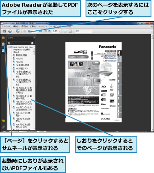
Task: Collapse the root bookmark DMR-BW700_800_900
Action: pos(9,47)
